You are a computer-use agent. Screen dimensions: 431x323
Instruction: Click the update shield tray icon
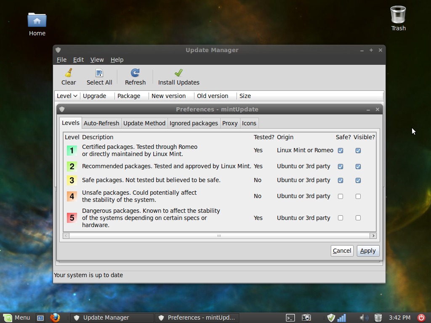coord(331,318)
